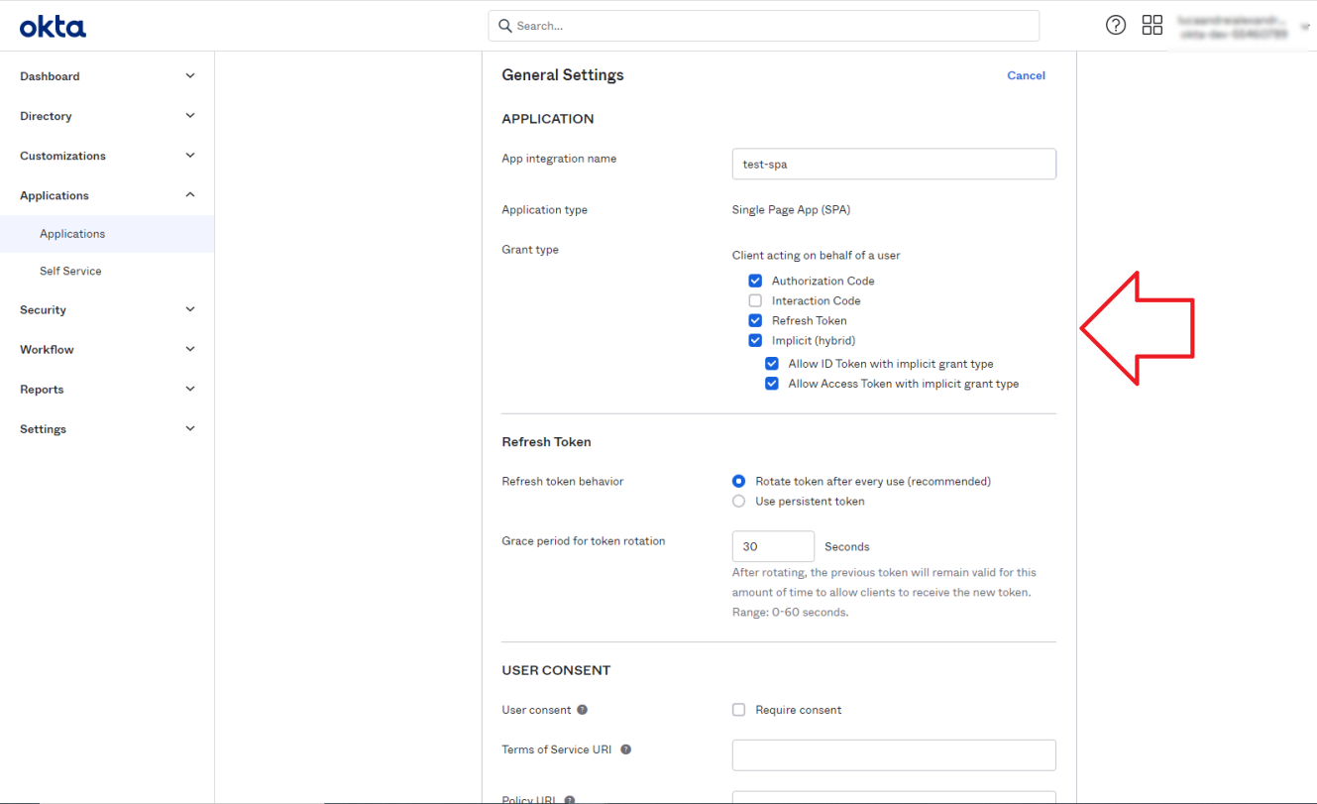
Task: Click Terms of Service URI help icon
Action: coord(625,749)
